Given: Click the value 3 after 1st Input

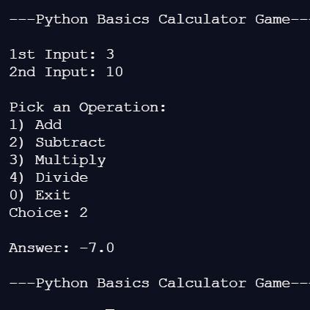Looking at the screenshot, I should 110,54.
